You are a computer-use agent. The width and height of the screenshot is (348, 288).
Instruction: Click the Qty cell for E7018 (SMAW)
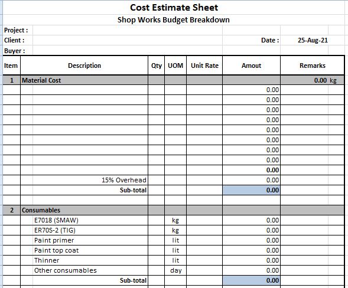click(x=157, y=220)
